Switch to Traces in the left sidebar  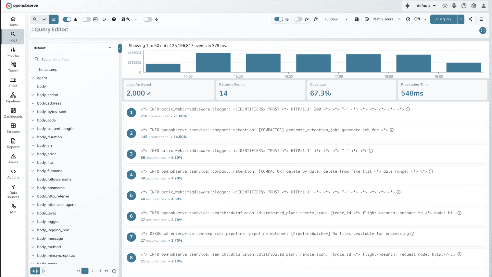click(x=13, y=67)
